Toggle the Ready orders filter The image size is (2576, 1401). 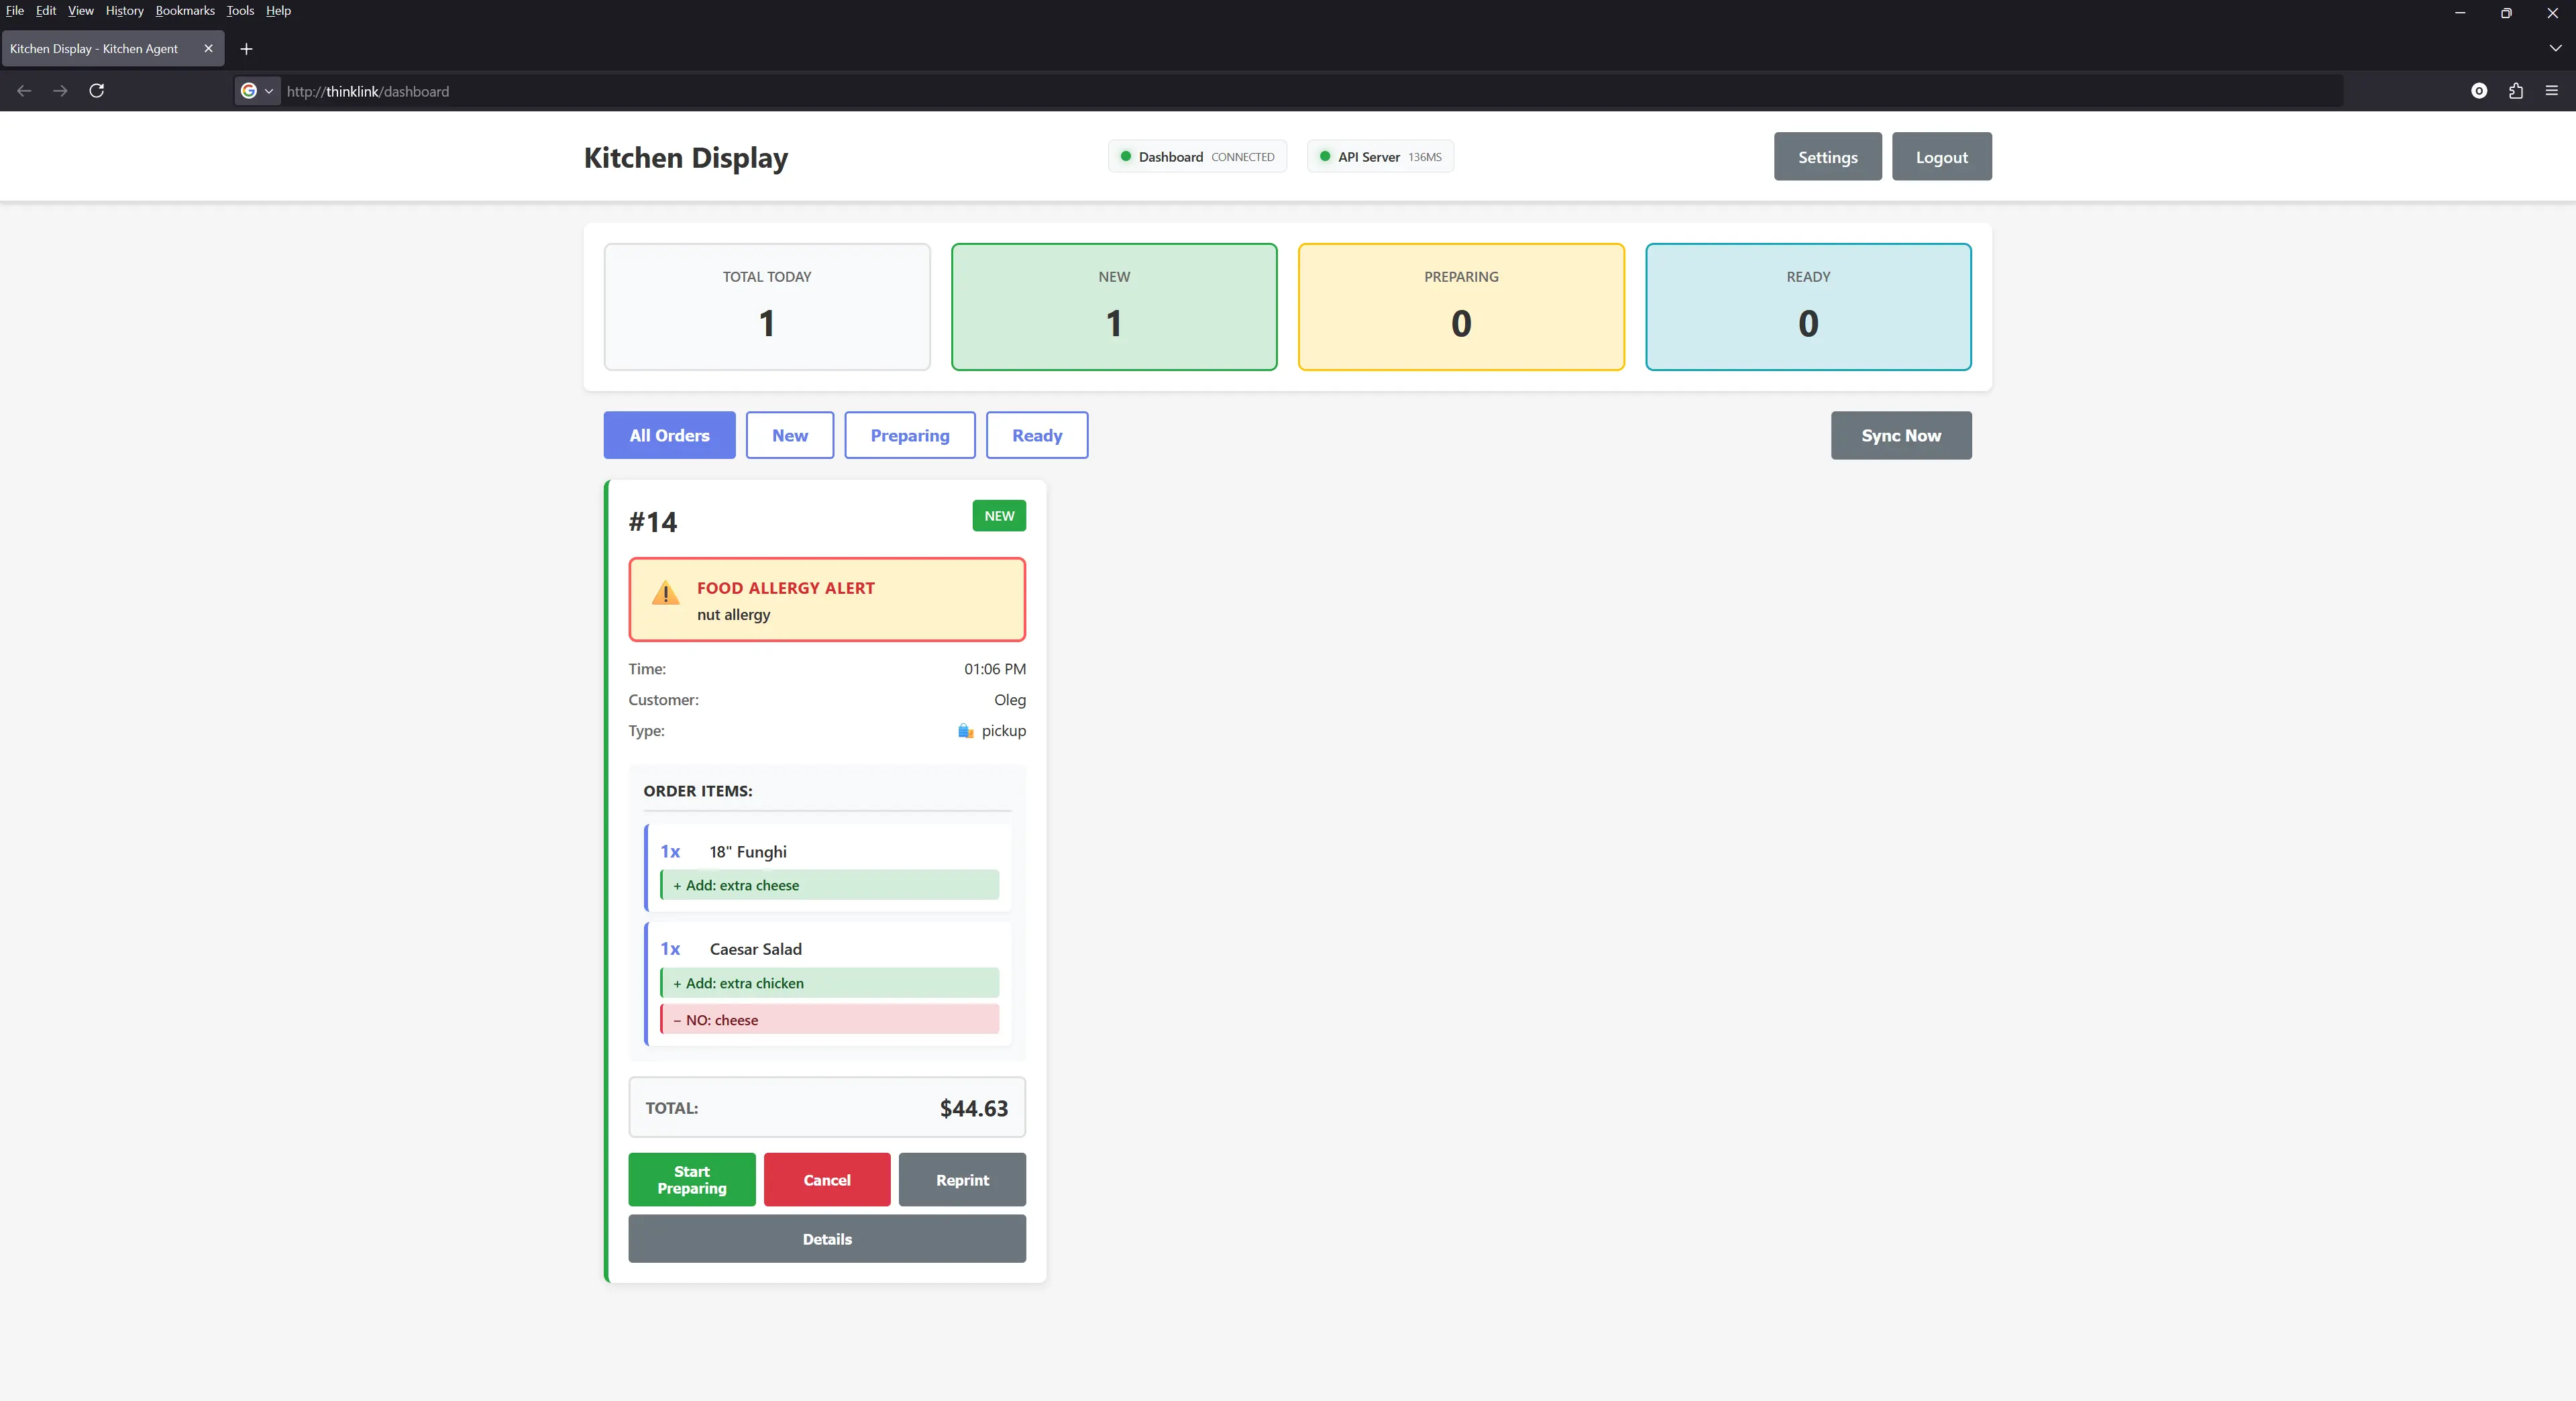click(x=1036, y=435)
